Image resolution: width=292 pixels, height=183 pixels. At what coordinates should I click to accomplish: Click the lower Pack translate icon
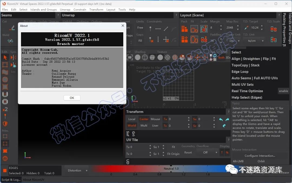(x=185, y=39)
